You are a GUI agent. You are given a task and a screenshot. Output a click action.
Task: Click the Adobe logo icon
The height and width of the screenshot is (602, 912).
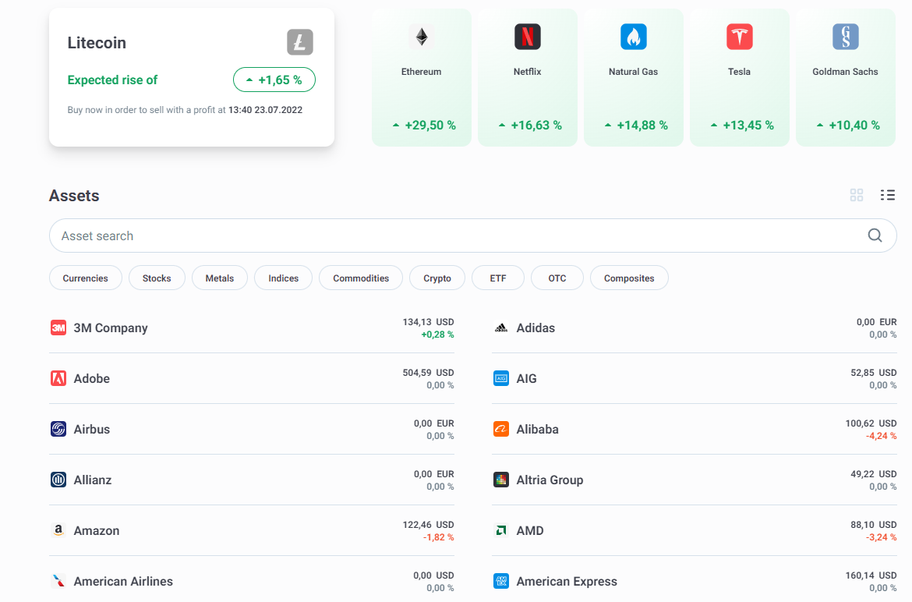pyautogui.click(x=58, y=378)
